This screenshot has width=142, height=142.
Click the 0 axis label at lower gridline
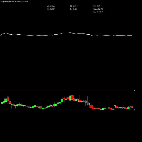point(134,110)
